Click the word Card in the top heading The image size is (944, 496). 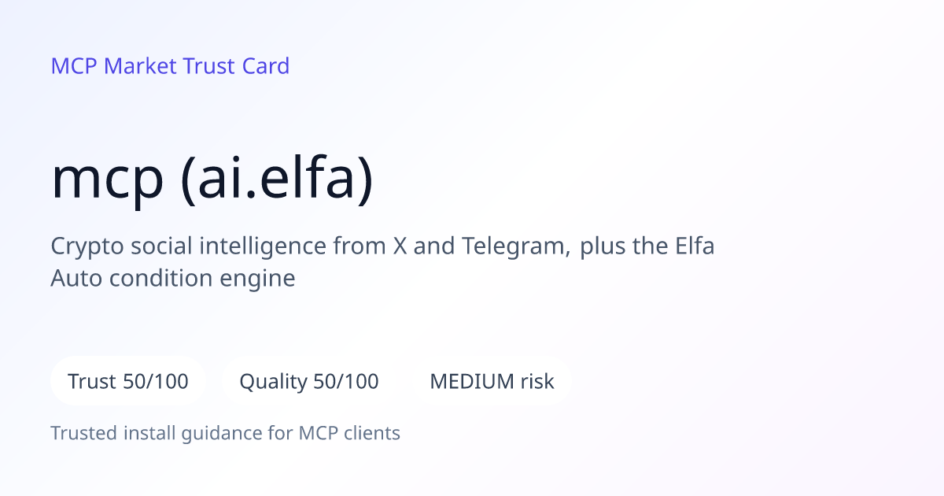click(x=266, y=66)
